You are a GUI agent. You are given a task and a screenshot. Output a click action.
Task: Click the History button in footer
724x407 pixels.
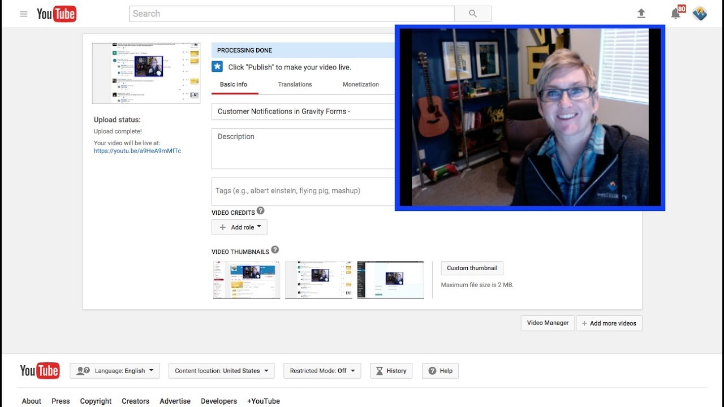[x=391, y=371]
